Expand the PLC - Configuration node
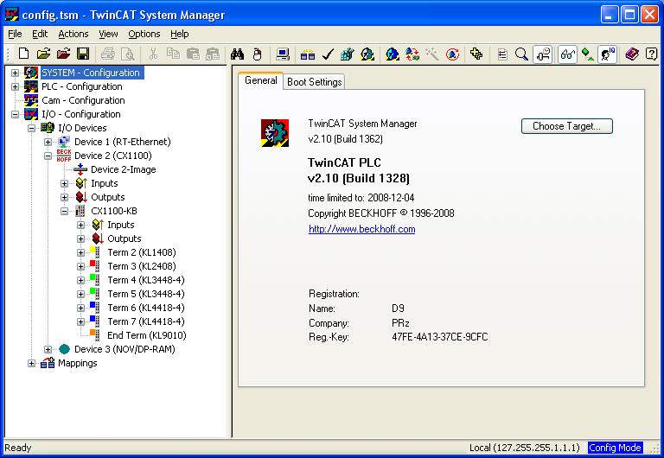Image resolution: width=664 pixels, height=458 pixels. click(15, 86)
